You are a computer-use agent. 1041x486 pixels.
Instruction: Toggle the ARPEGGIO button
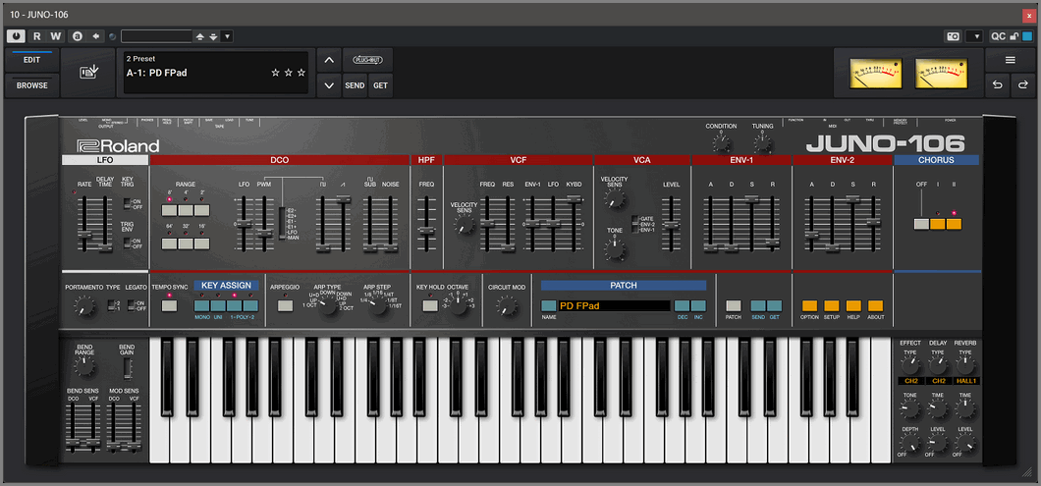pos(285,305)
